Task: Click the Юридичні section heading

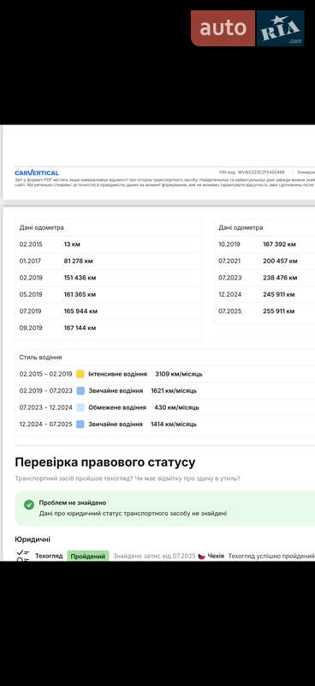Action: (33, 539)
